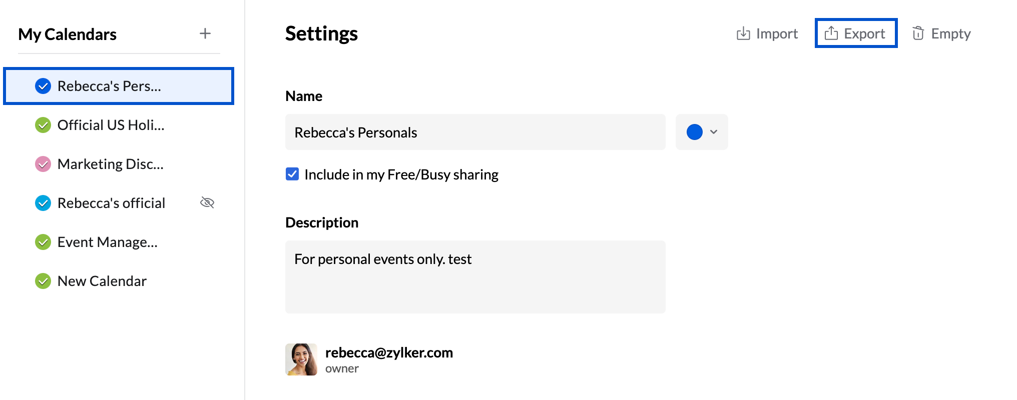The image size is (1017, 400).
Task: Click the rebecca@zylker.com owner email
Action: (x=389, y=352)
